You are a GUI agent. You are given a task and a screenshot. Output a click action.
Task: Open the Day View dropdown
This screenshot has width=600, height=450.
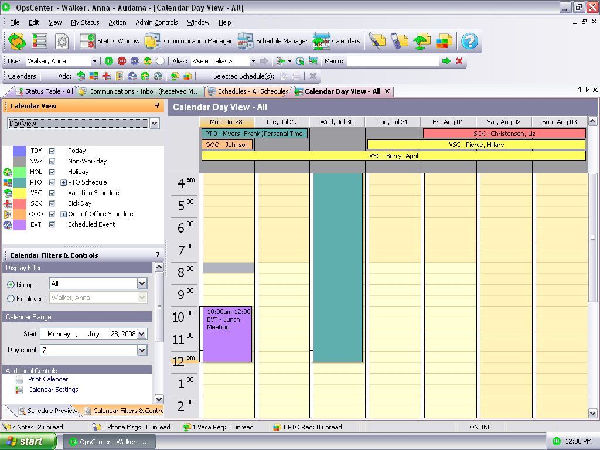point(154,123)
